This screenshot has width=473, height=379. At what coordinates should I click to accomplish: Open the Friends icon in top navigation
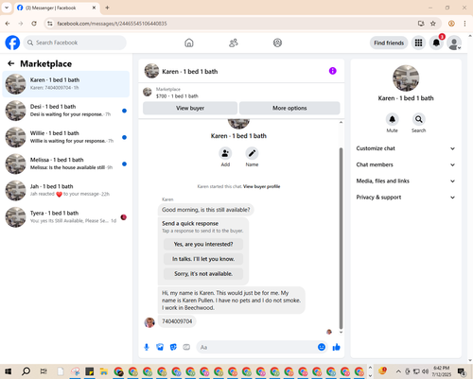coord(234,43)
